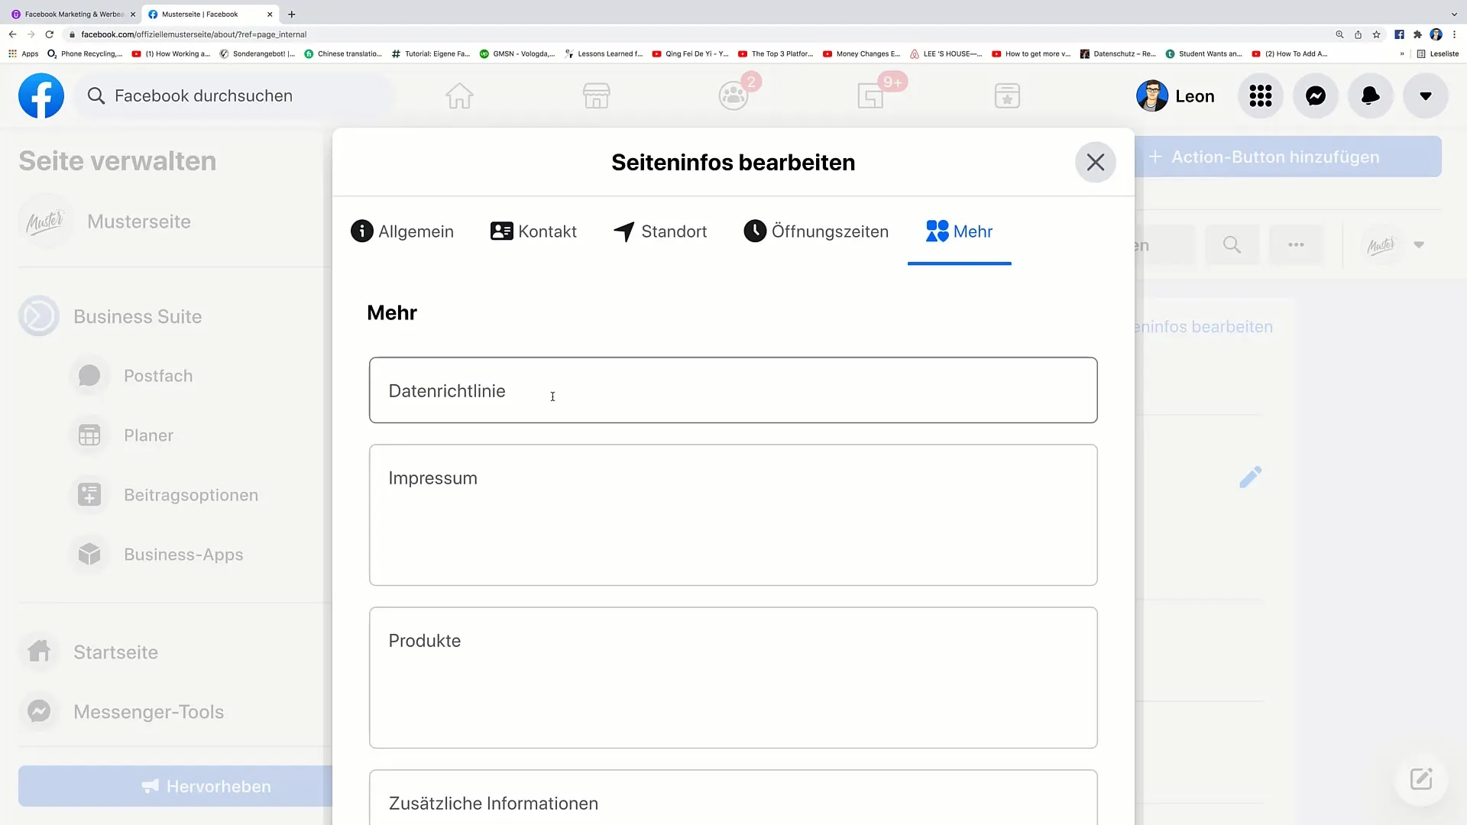Click into the Impressum text area

coord(733,515)
